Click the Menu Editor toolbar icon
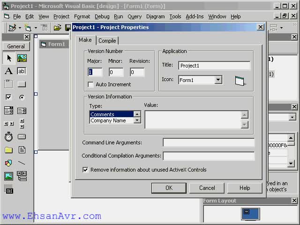This screenshot has width=300, height=225. (45, 28)
